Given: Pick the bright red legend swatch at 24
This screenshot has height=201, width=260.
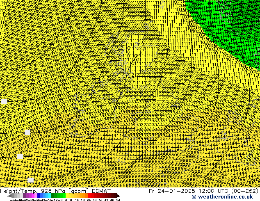Looking at the screenshot, I should pyautogui.click(x=89, y=196).
